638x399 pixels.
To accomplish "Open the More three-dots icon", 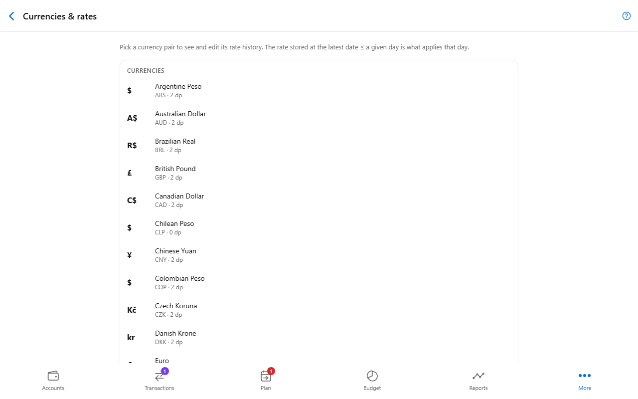I will 585,376.
